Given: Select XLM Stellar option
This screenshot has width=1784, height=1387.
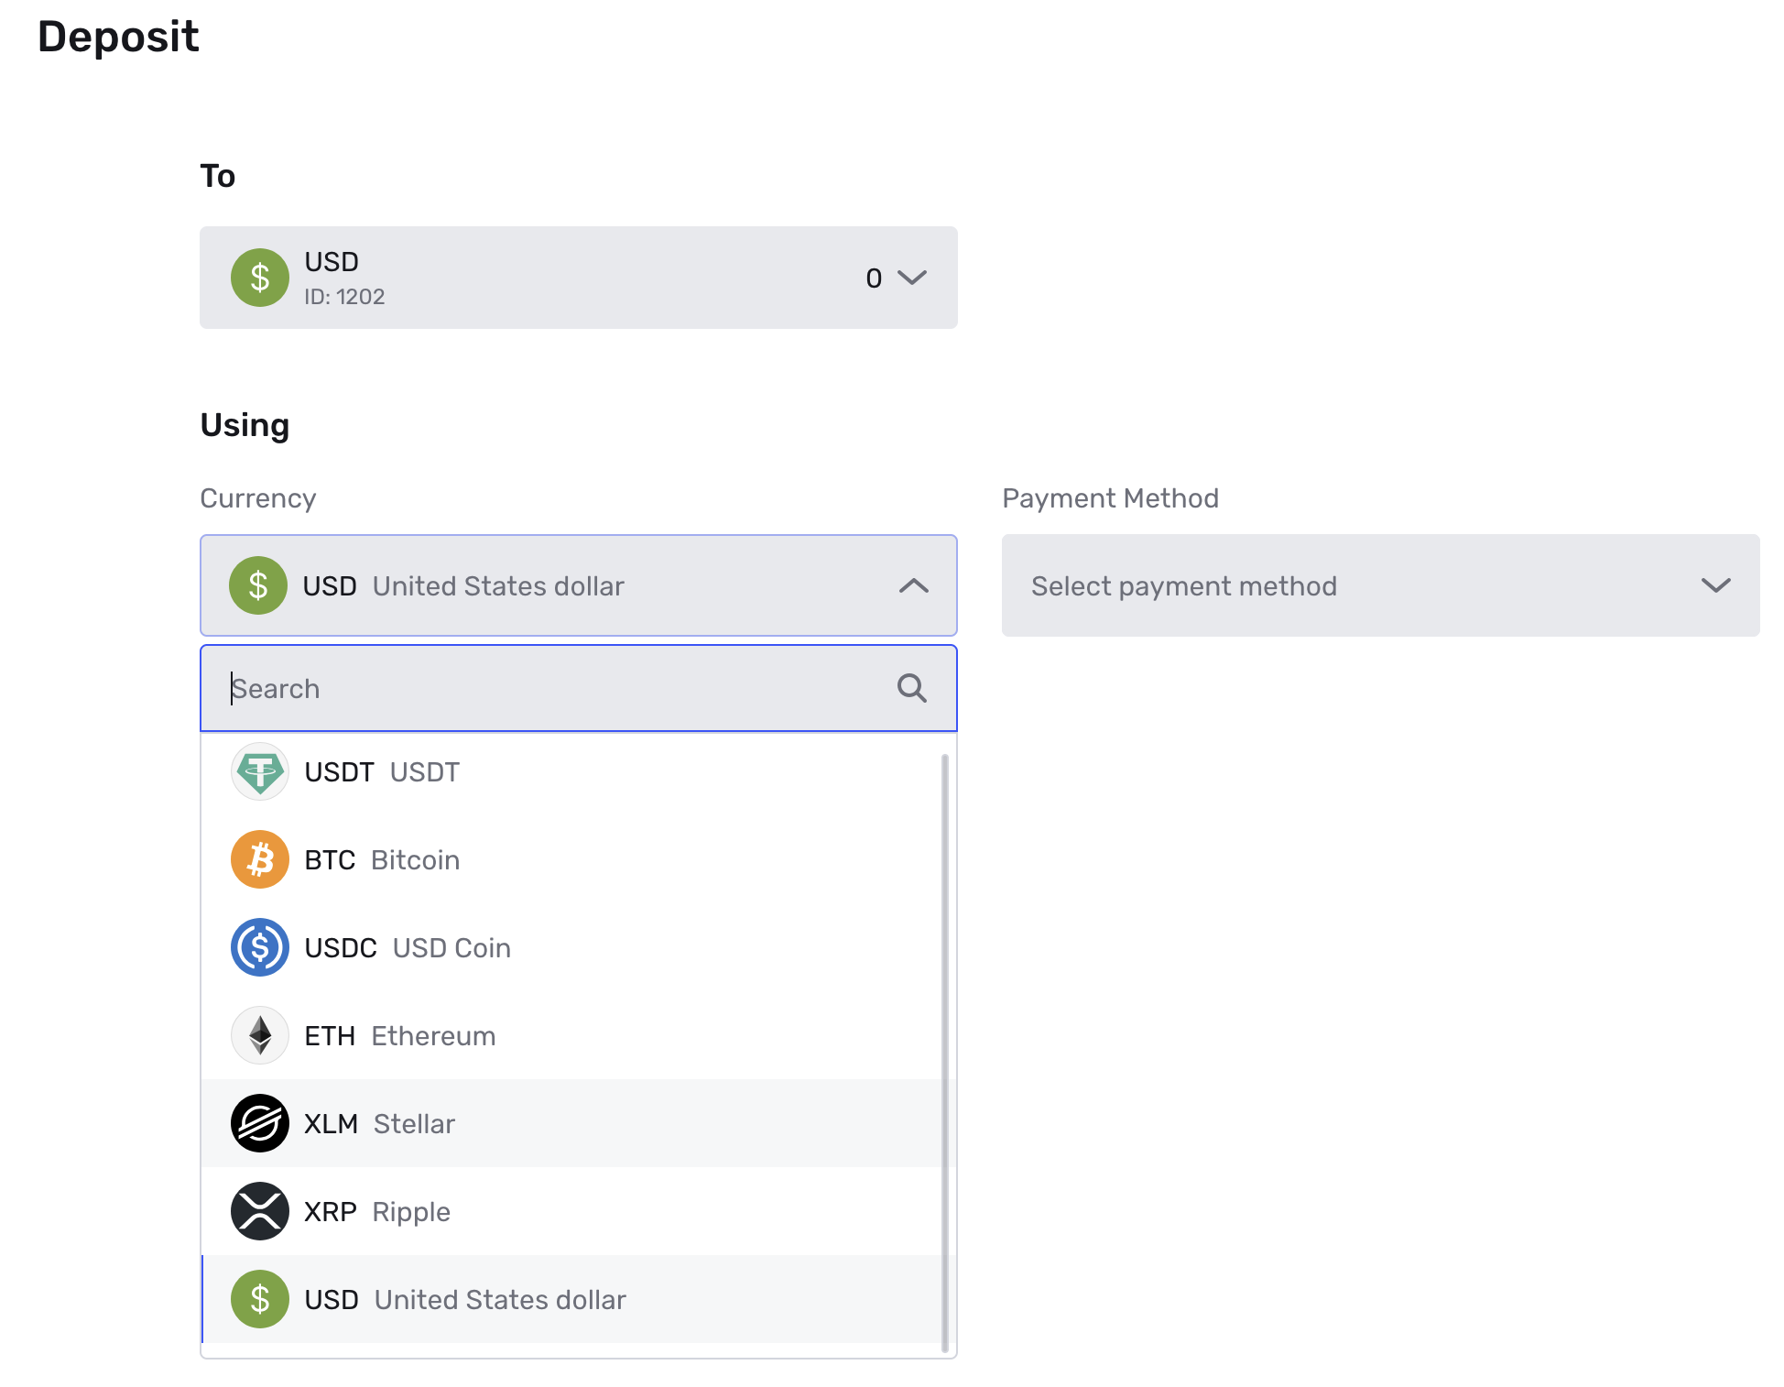Looking at the screenshot, I should pyautogui.click(x=379, y=1124).
